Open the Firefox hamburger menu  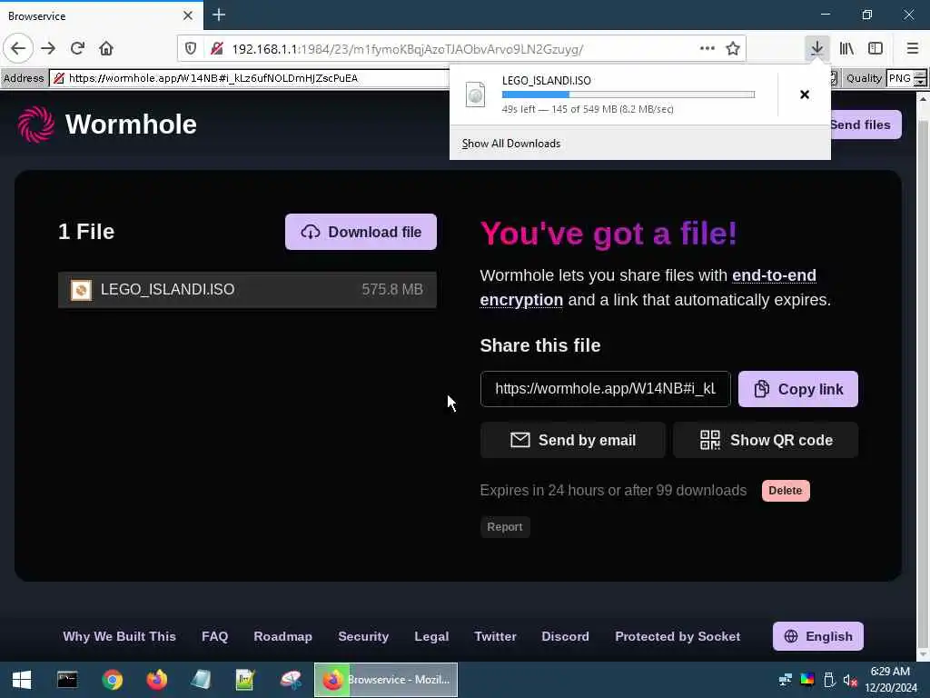pyautogui.click(x=912, y=49)
